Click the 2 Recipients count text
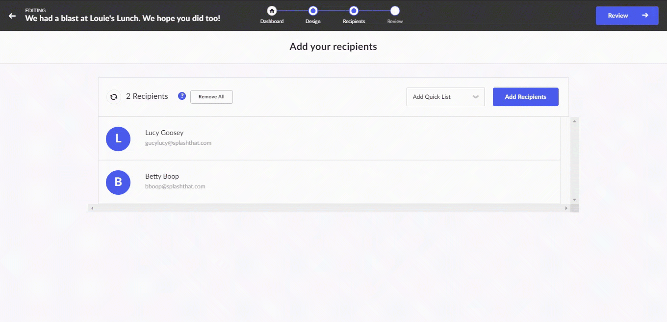Screen dimensions: 667x322 tap(147, 96)
